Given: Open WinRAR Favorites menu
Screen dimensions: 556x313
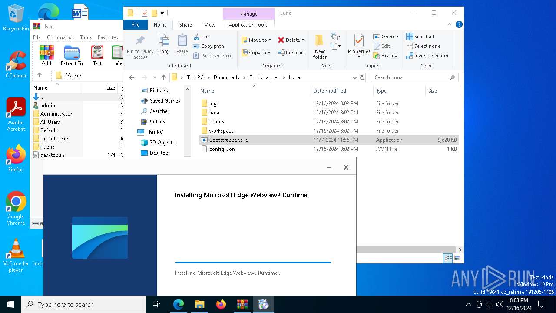Looking at the screenshot, I should point(108,37).
